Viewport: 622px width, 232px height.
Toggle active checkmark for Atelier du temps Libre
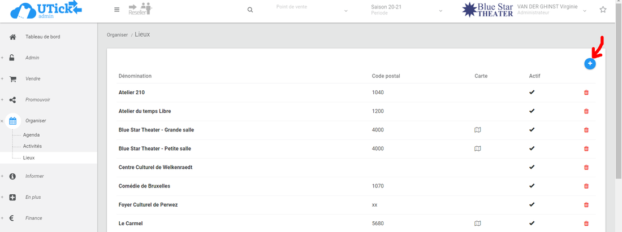tap(532, 111)
